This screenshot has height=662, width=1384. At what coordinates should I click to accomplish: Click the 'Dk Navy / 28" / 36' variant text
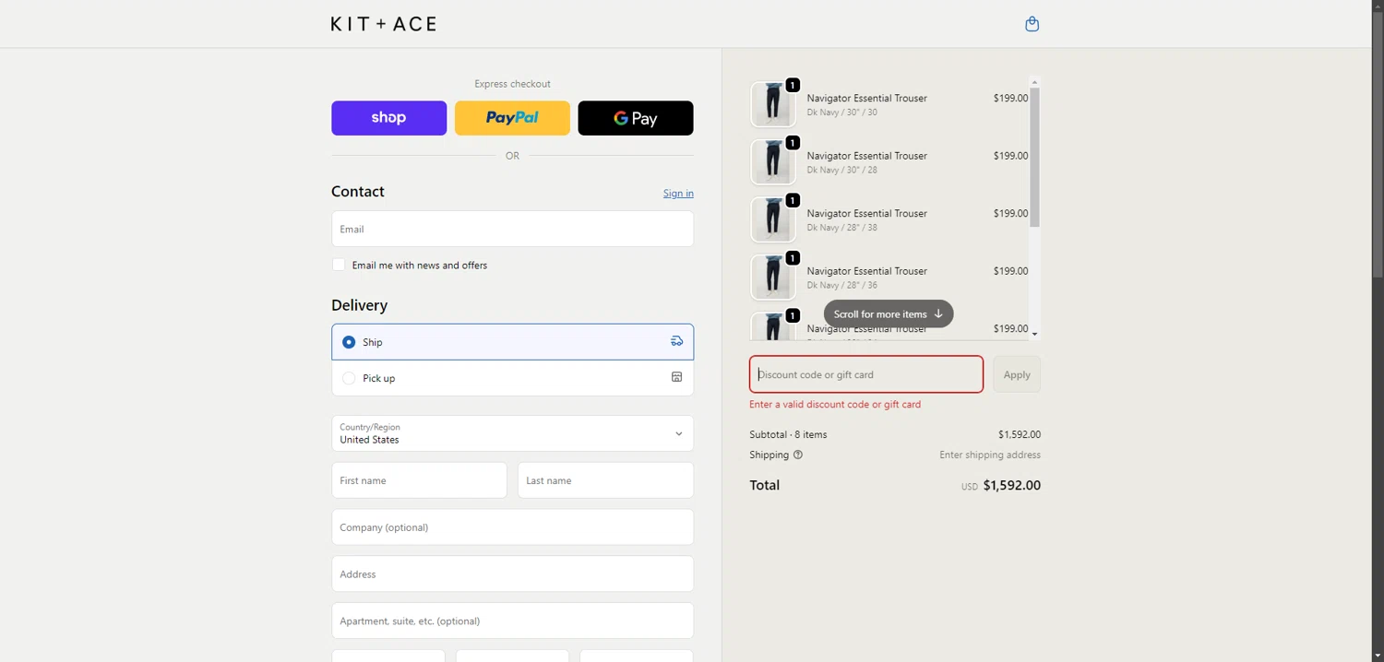click(x=841, y=285)
